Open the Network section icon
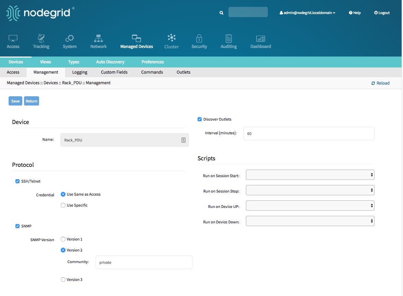This screenshot has height=296, width=403. pos(98,38)
